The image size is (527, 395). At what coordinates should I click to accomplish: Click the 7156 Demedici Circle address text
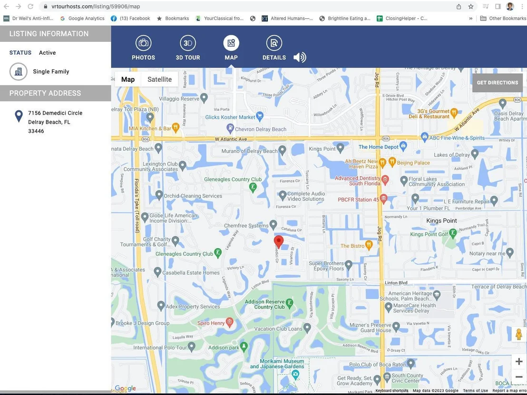[55, 113]
